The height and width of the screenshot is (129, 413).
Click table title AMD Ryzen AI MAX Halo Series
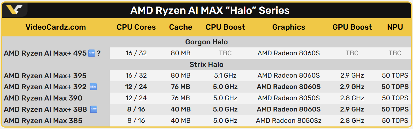pos(210,10)
